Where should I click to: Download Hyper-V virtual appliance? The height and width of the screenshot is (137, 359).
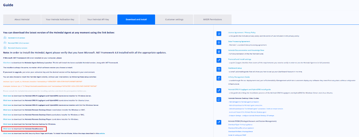(x=240, y=124)
